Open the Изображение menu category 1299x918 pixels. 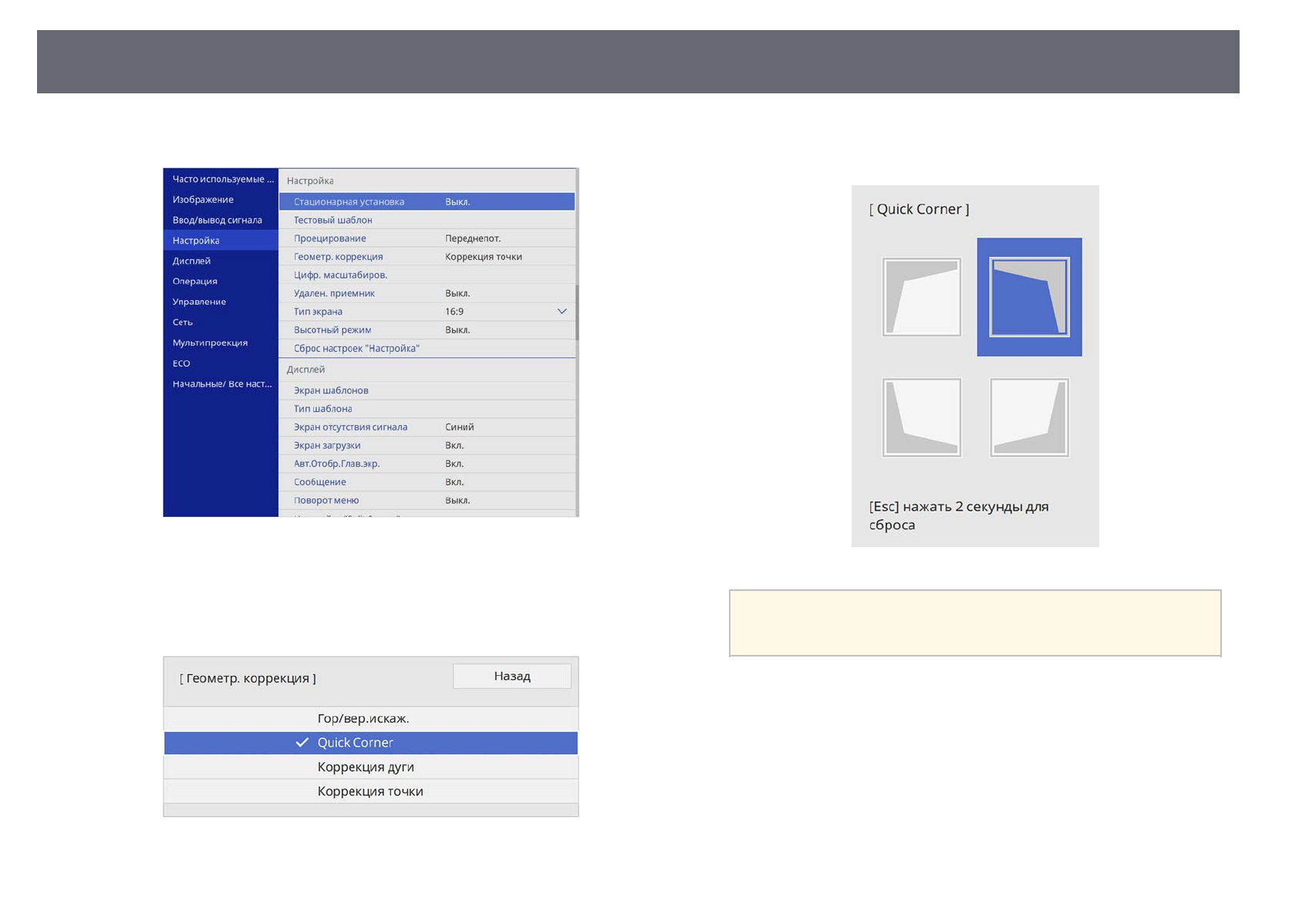tap(203, 200)
